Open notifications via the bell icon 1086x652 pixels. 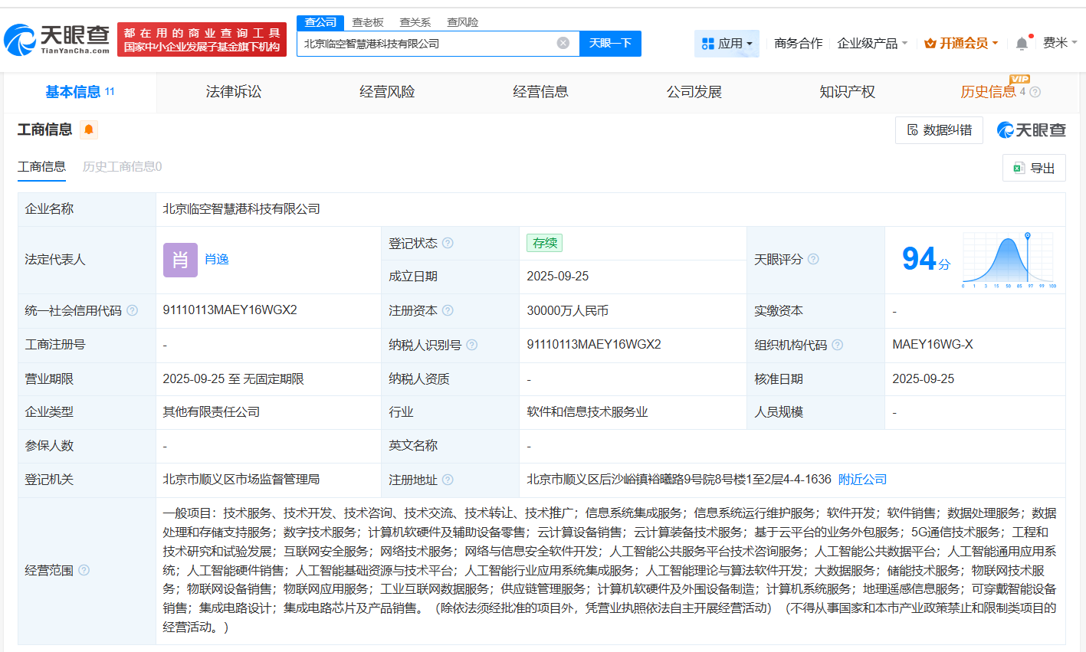[x=1021, y=43]
